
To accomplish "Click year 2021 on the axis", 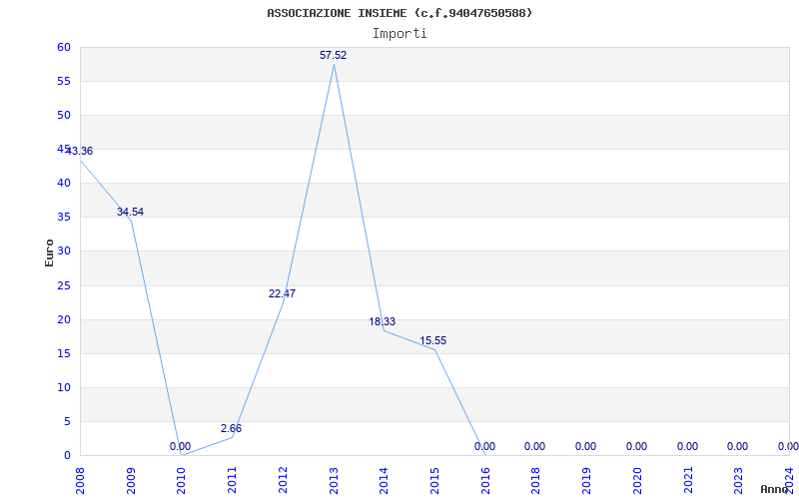I will click(x=688, y=480).
